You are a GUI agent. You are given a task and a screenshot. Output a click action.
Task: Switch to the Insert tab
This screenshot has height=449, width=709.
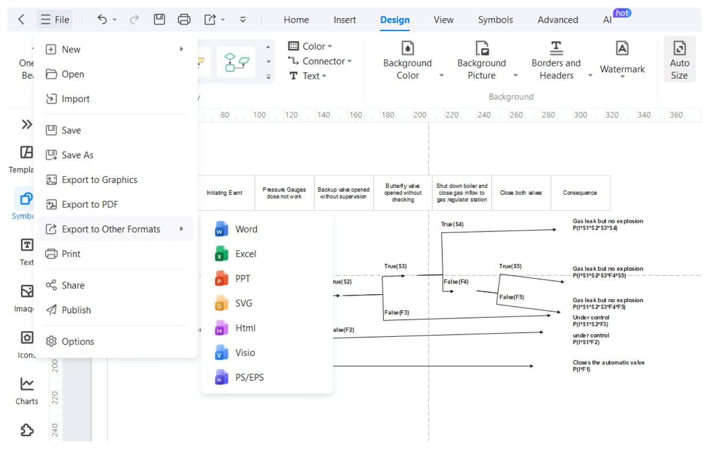click(344, 20)
